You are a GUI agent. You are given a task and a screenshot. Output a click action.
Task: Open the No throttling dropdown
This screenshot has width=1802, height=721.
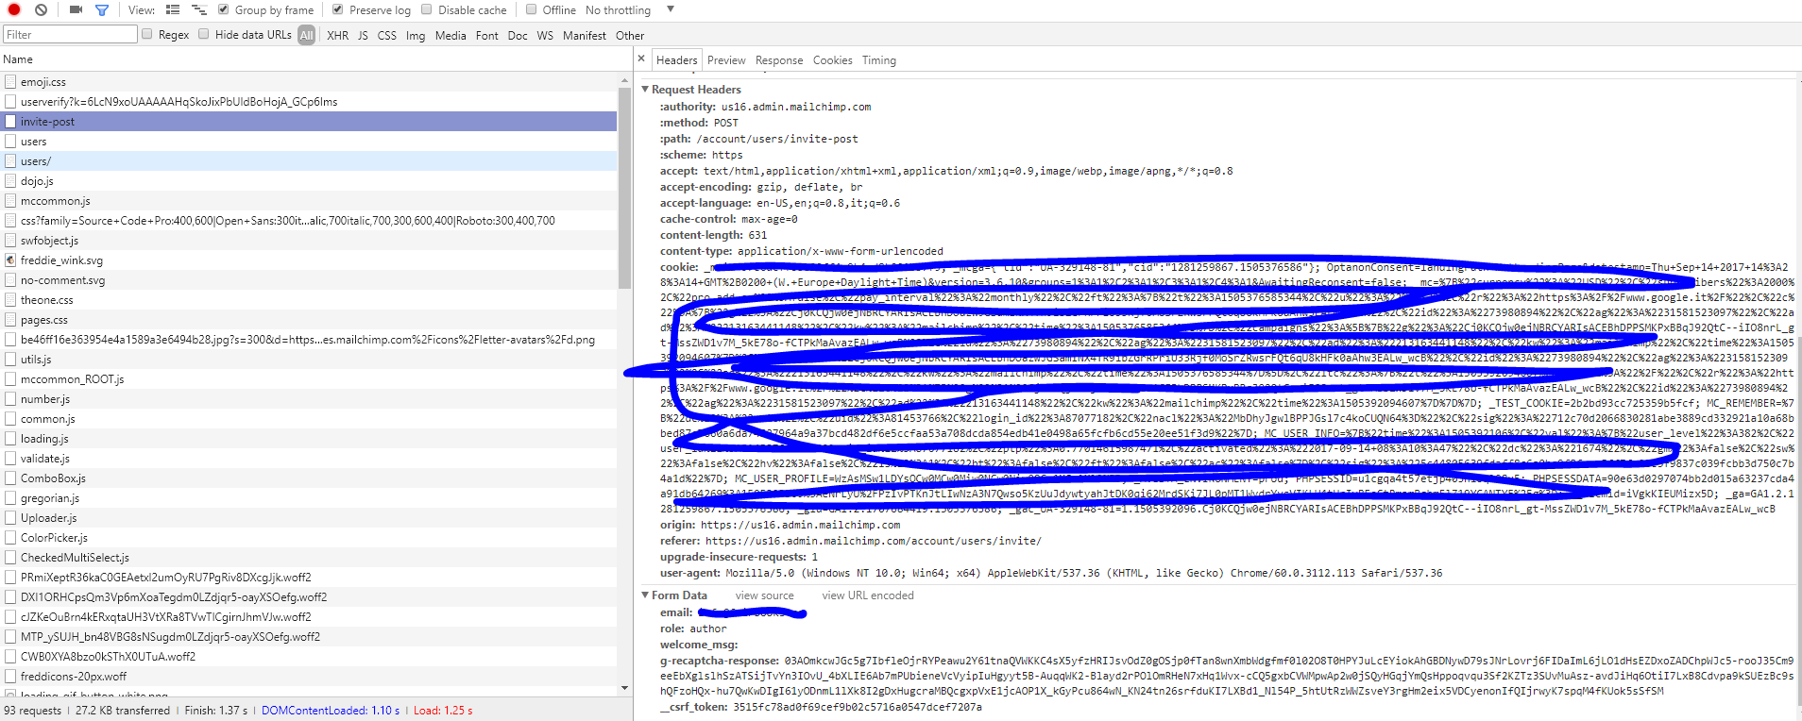pyautogui.click(x=630, y=9)
